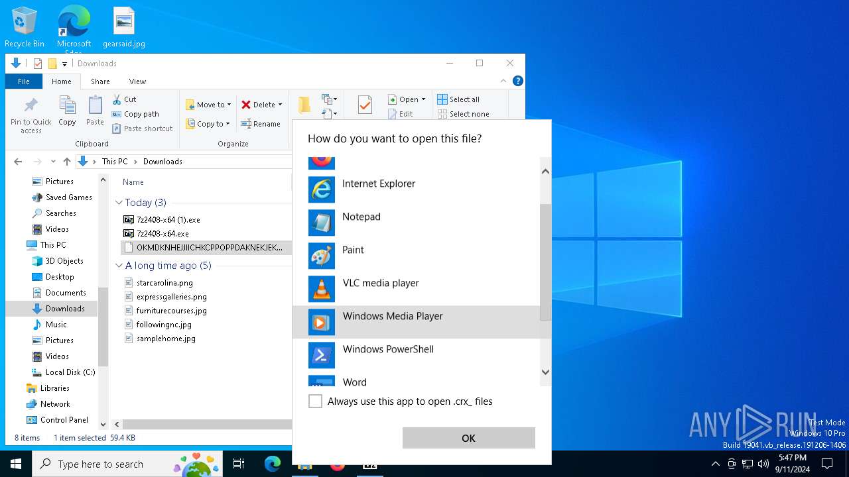Collapse A long time ago group
Screen dimensions: 849x477
(x=119, y=266)
